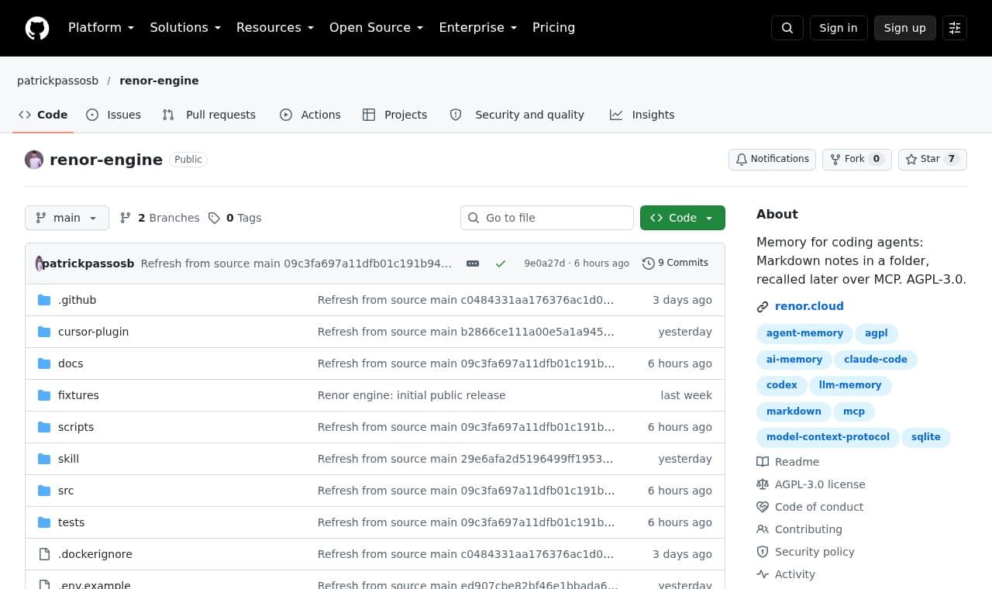Expand the Resources menu
The height and width of the screenshot is (589, 992).
click(x=275, y=28)
